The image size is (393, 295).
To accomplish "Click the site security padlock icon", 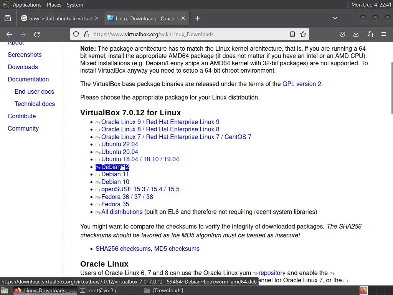I will [87, 34].
